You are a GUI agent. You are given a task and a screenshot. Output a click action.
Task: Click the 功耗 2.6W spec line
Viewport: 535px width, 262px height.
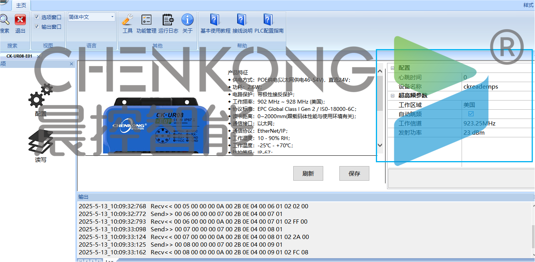click(245, 87)
